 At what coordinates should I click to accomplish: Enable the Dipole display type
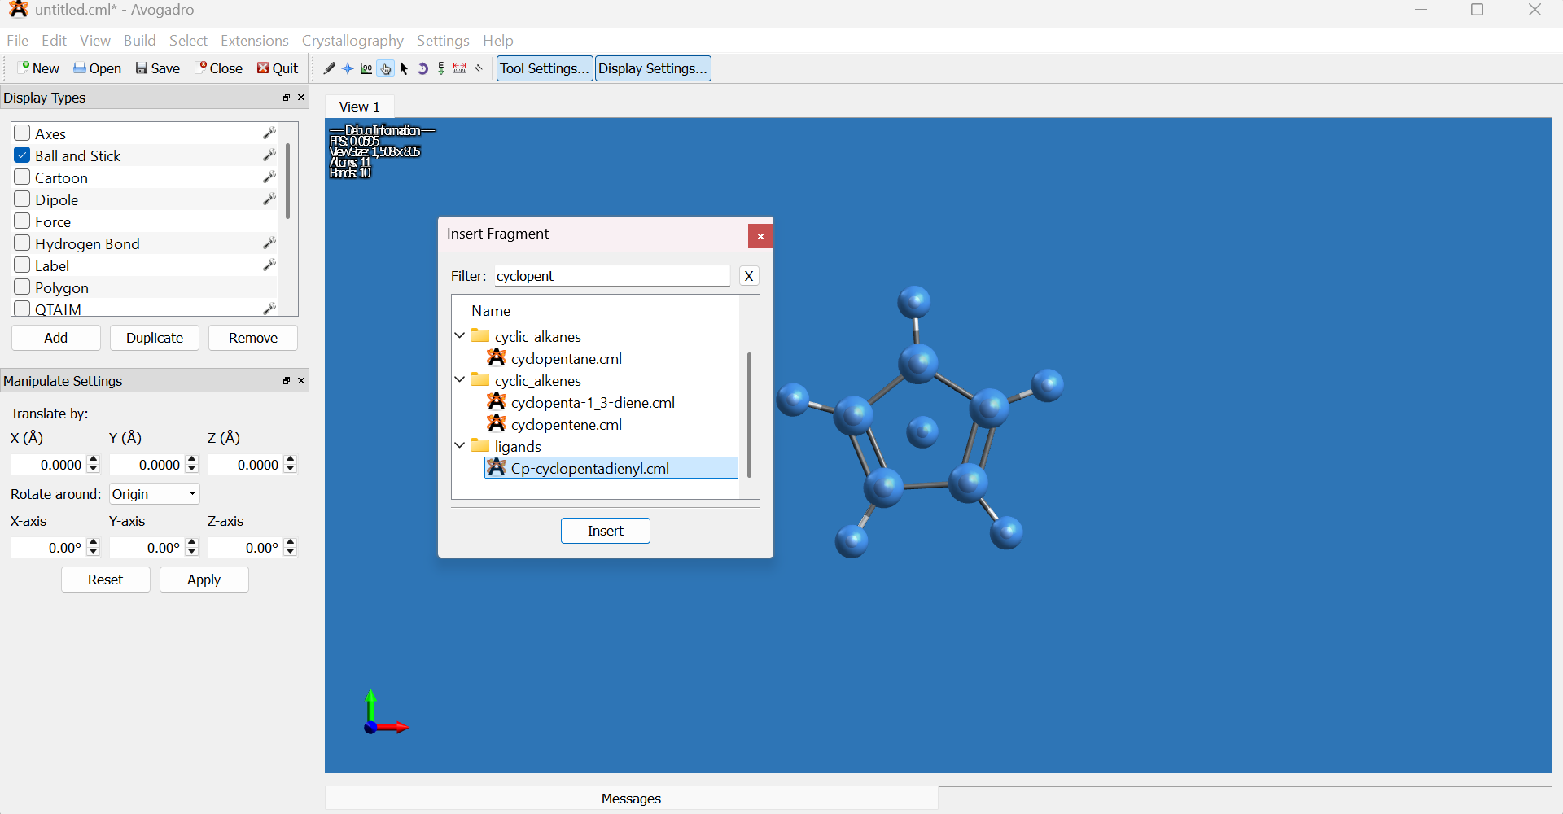coord(22,199)
